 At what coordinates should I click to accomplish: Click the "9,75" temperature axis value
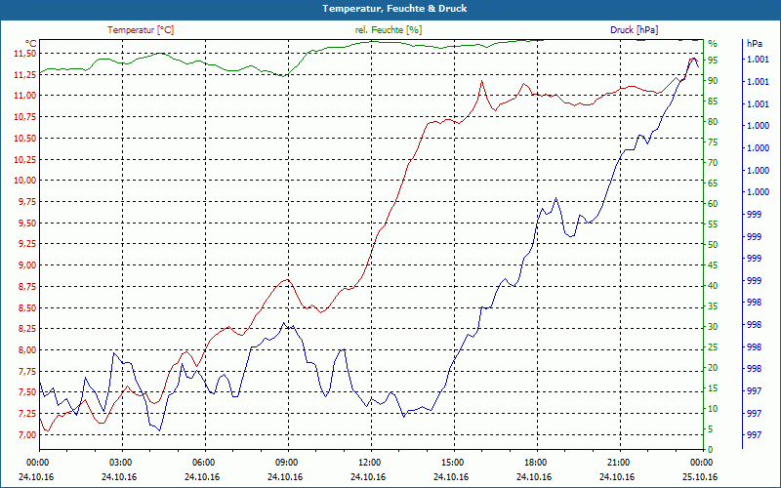click(x=27, y=202)
